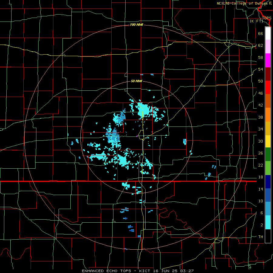Image resolution: width=273 pixels, height=273 pixels.
Task: Click the '100 NMI' range ring label
Action: coord(136,25)
